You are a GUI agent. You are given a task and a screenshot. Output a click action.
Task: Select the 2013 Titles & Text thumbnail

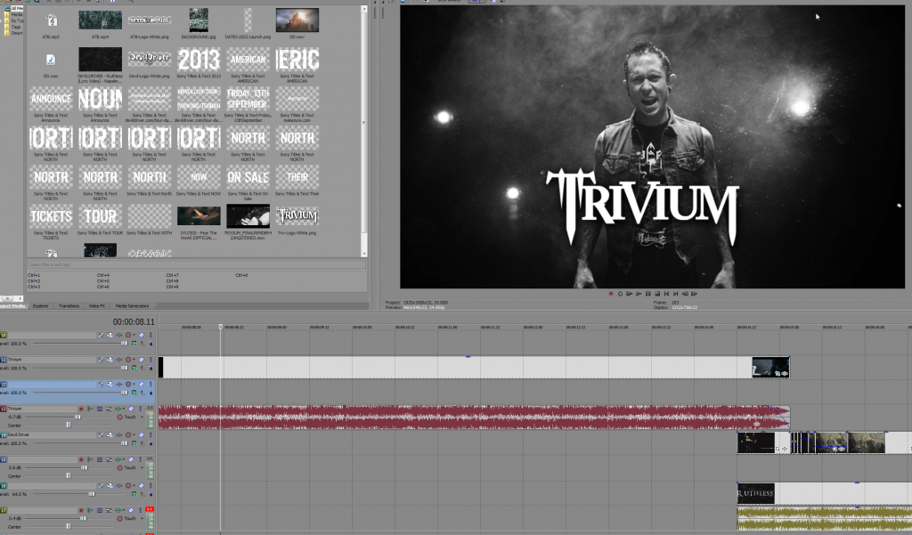(x=199, y=60)
